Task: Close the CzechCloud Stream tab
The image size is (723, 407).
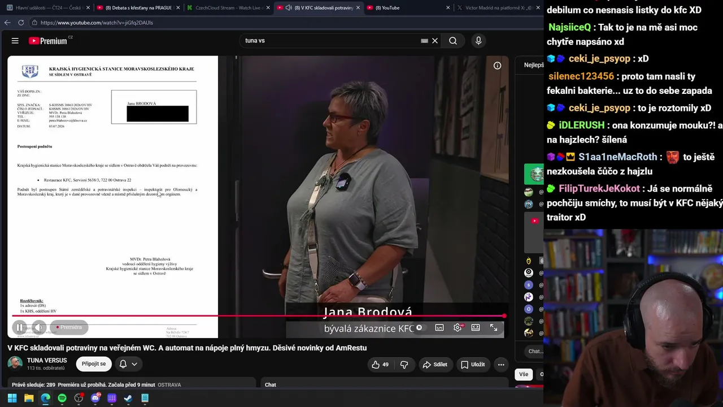Action: pyautogui.click(x=268, y=8)
